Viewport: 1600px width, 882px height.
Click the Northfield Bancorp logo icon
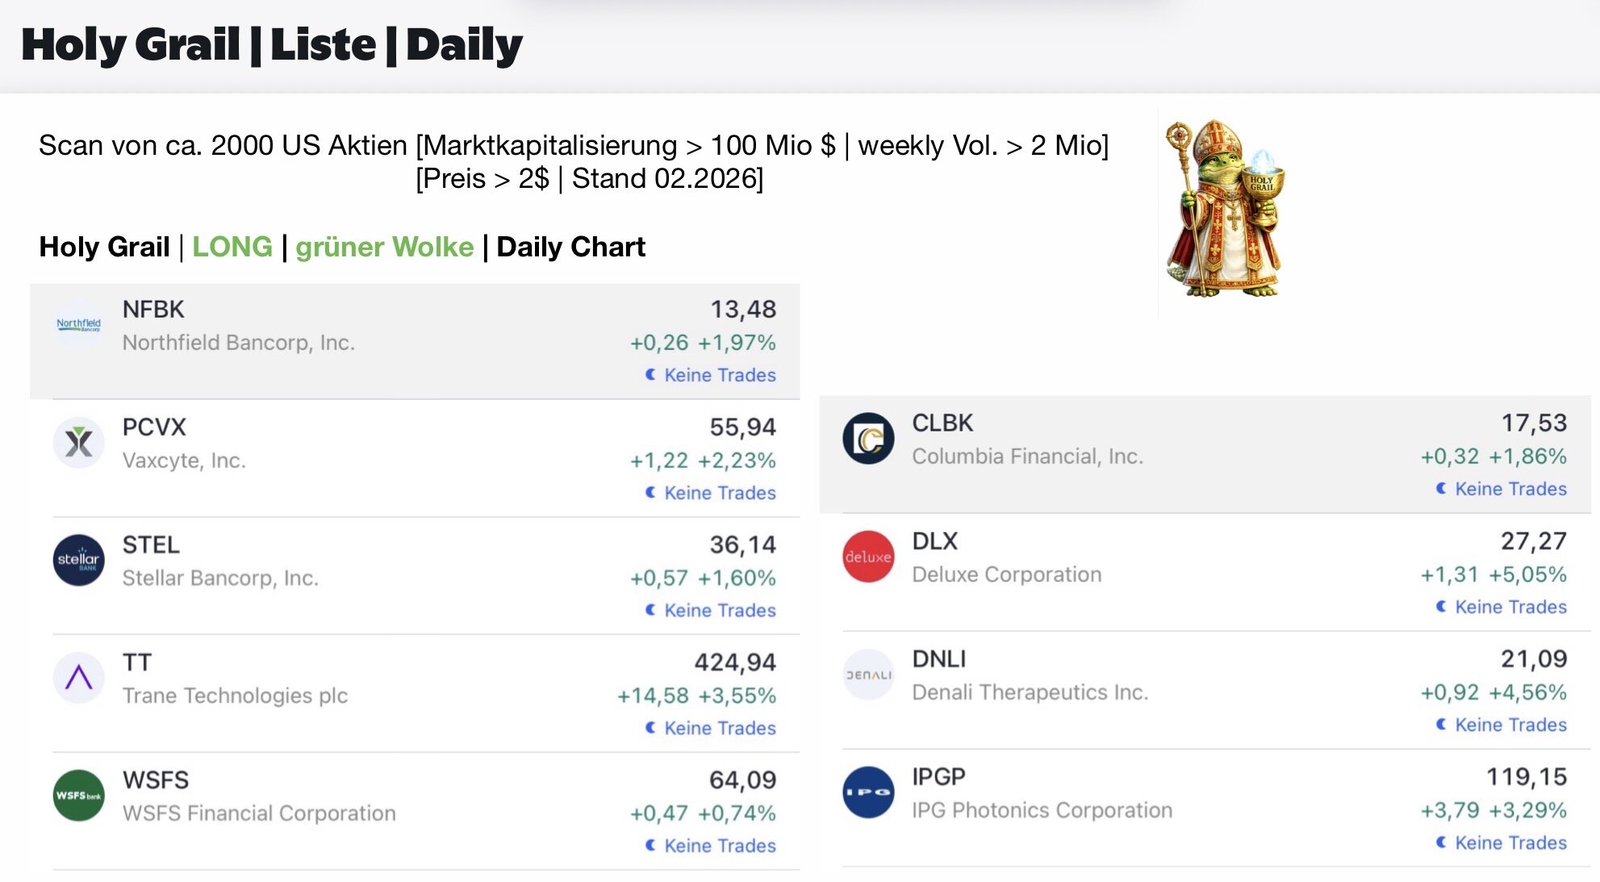tap(78, 325)
